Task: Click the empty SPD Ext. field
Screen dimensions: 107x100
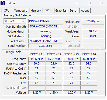Action: (x=93, y=26)
